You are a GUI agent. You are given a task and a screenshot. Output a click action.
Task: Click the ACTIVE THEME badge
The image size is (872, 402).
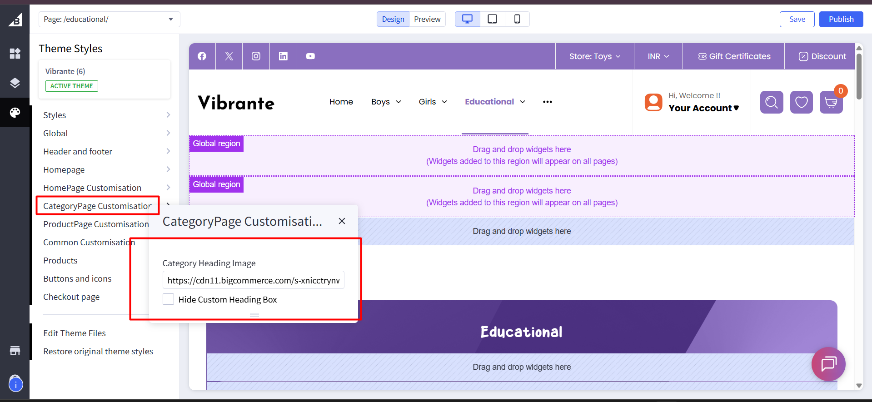(x=72, y=86)
